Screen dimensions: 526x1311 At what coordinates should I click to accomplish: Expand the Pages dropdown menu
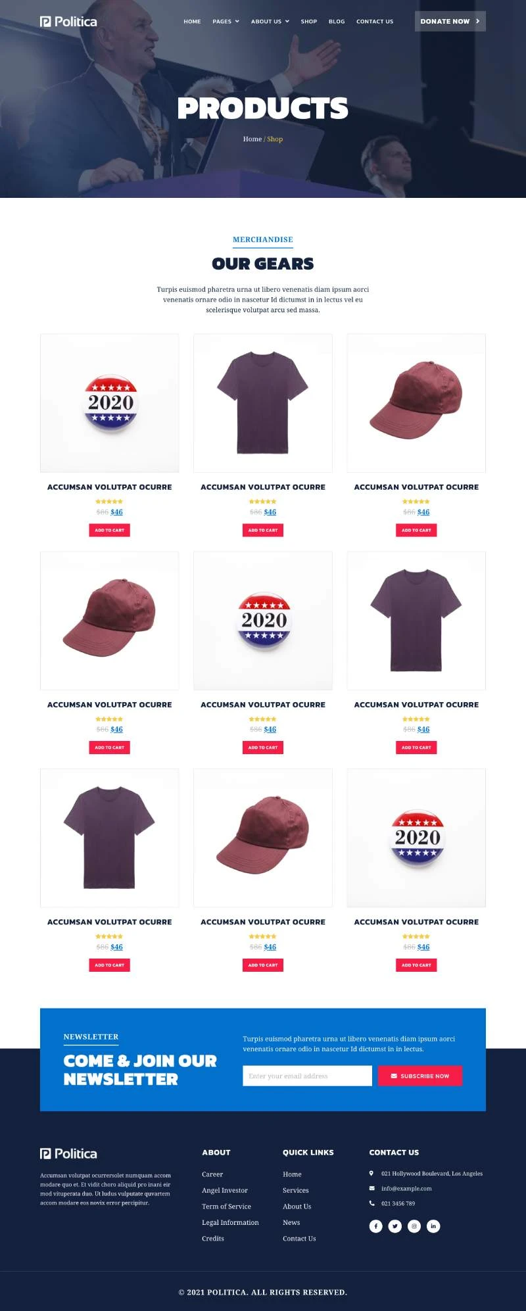(x=226, y=21)
